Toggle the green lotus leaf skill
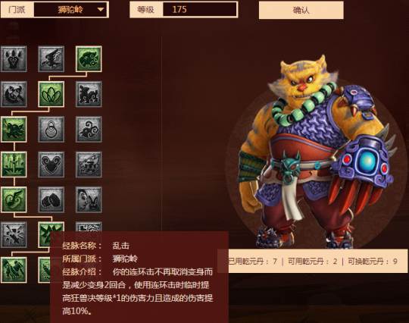The width and height of the screenshot is (409, 323). pyautogui.click(x=52, y=94)
